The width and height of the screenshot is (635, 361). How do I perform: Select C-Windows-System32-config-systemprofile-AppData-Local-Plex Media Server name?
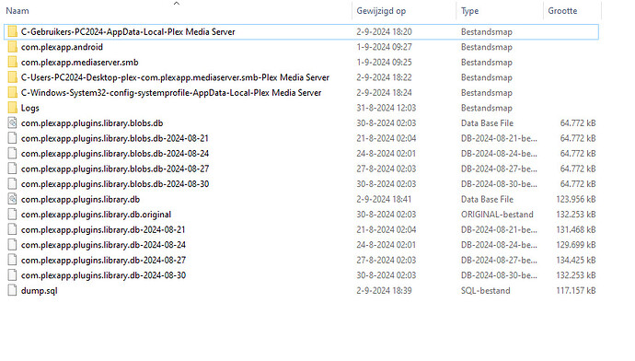click(171, 93)
